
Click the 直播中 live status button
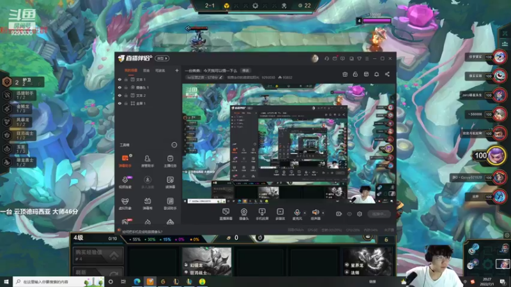pyautogui.click(x=379, y=214)
